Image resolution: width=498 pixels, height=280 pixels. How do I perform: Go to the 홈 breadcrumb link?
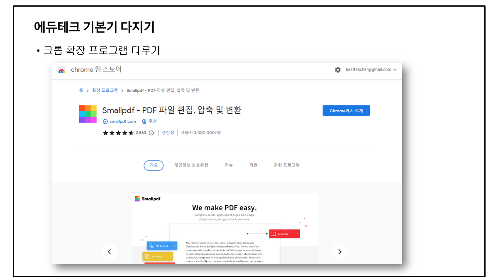[81, 90]
